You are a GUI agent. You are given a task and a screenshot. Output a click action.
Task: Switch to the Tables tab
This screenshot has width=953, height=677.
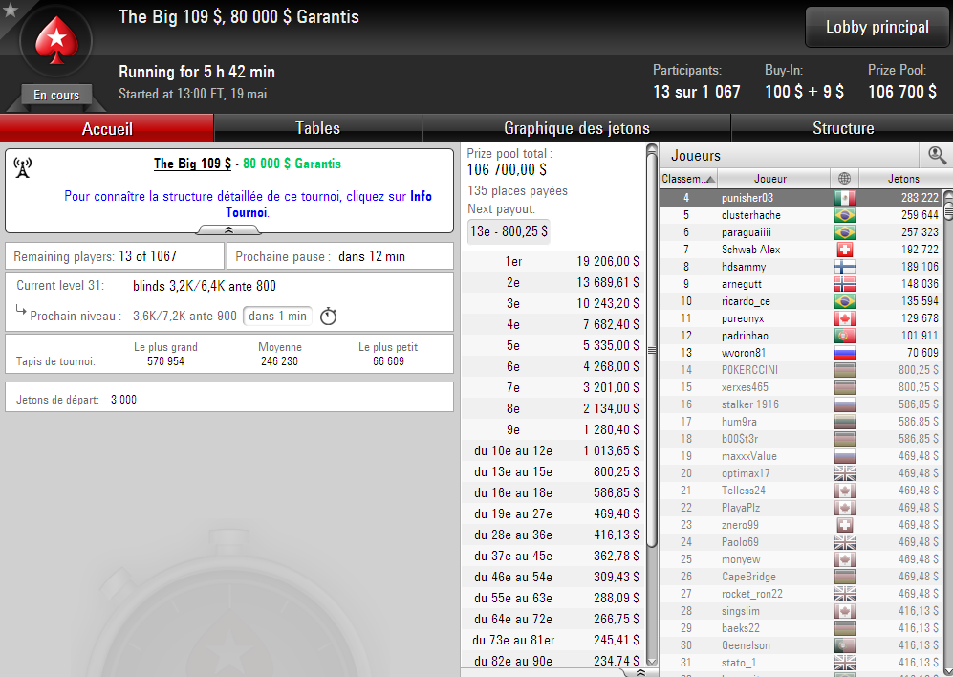318,128
